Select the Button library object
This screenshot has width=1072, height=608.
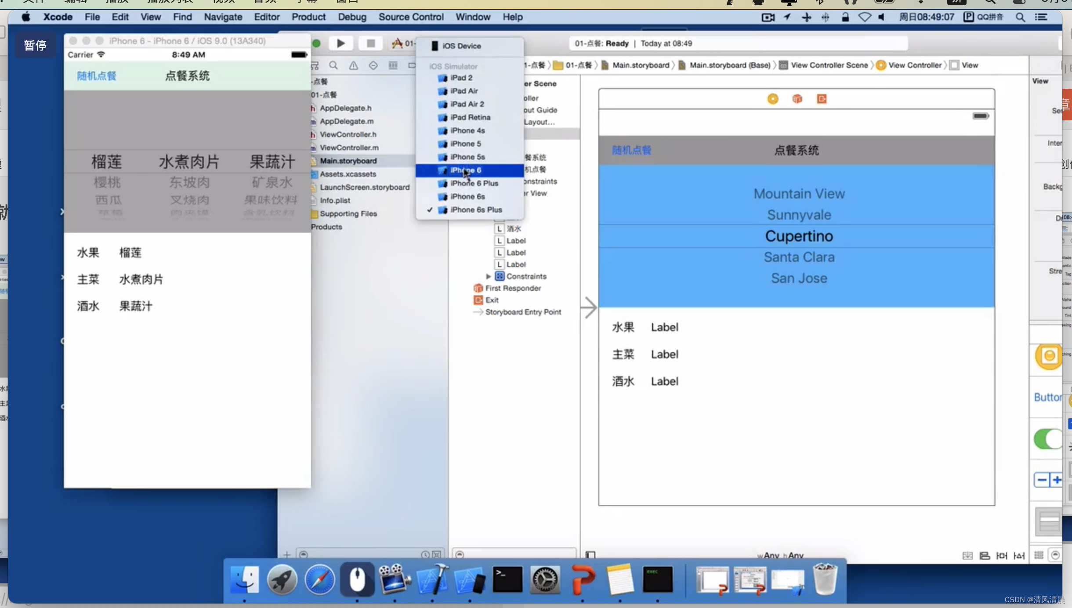(x=1047, y=397)
